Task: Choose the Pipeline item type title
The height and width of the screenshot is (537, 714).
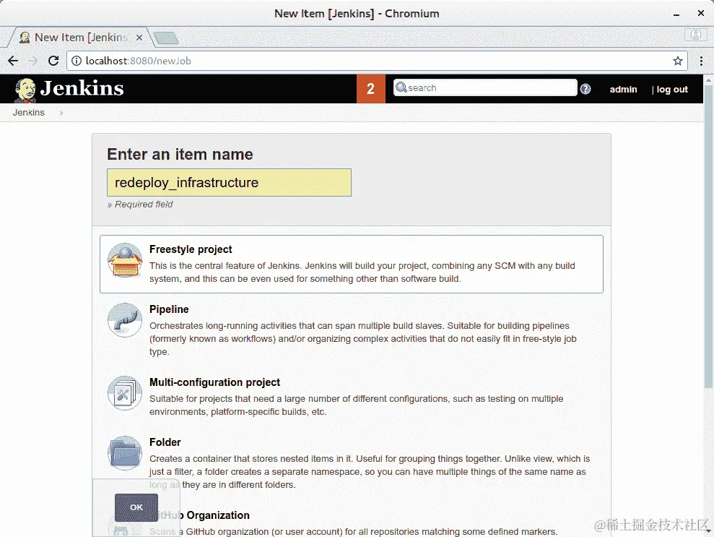Action: pos(169,309)
